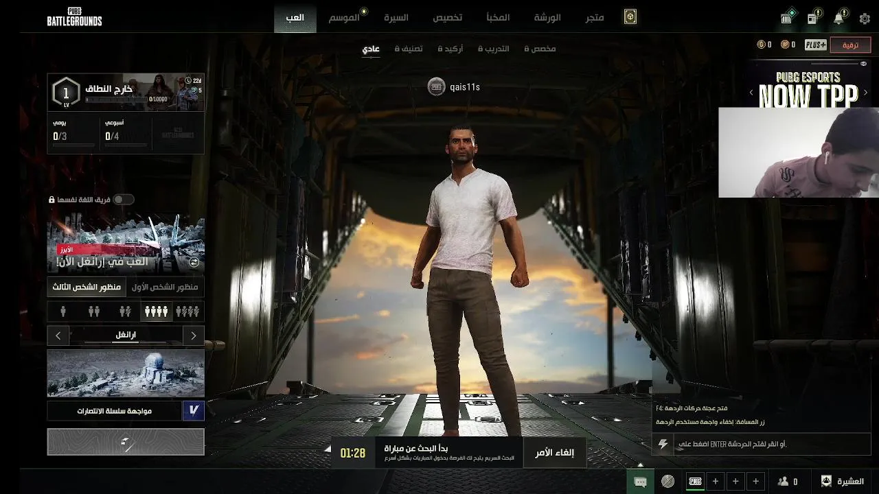
Task: Switch to تصنيف (Ranked) sub-tab
Action: click(409, 49)
